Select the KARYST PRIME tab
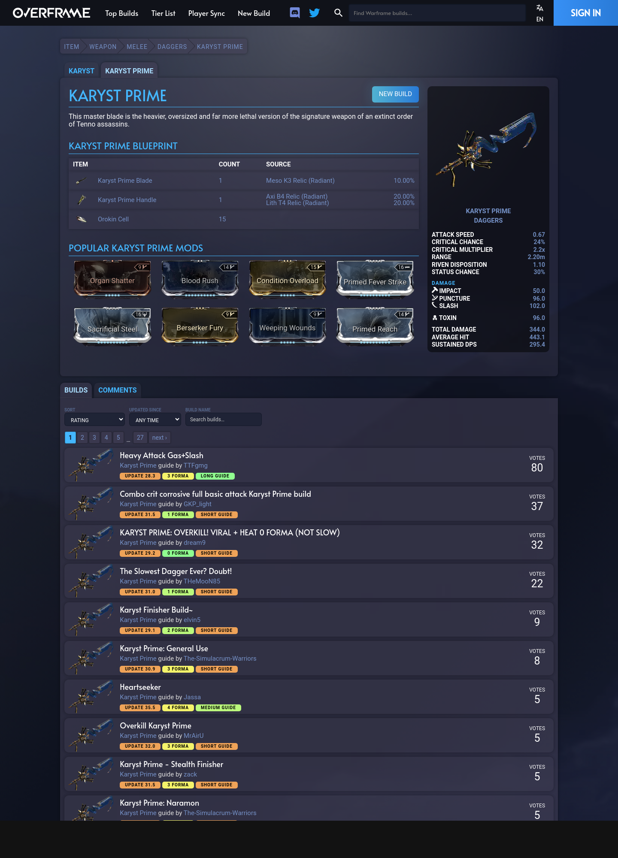This screenshot has width=618, height=858. [x=129, y=71]
